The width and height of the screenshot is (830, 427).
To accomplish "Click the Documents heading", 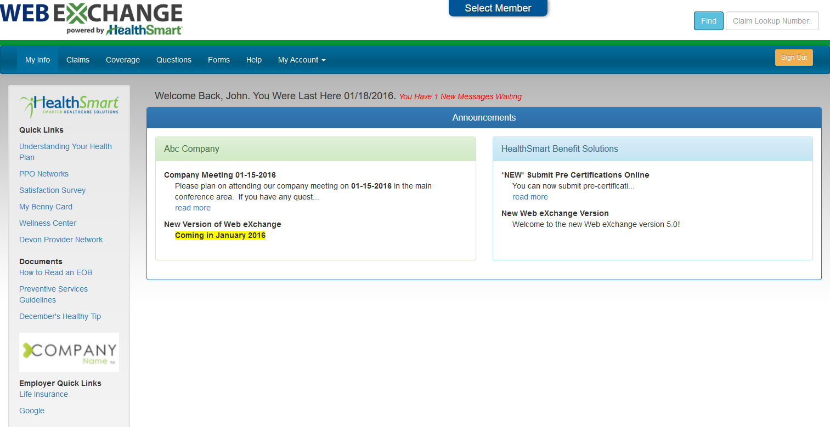I will (x=41, y=261).
